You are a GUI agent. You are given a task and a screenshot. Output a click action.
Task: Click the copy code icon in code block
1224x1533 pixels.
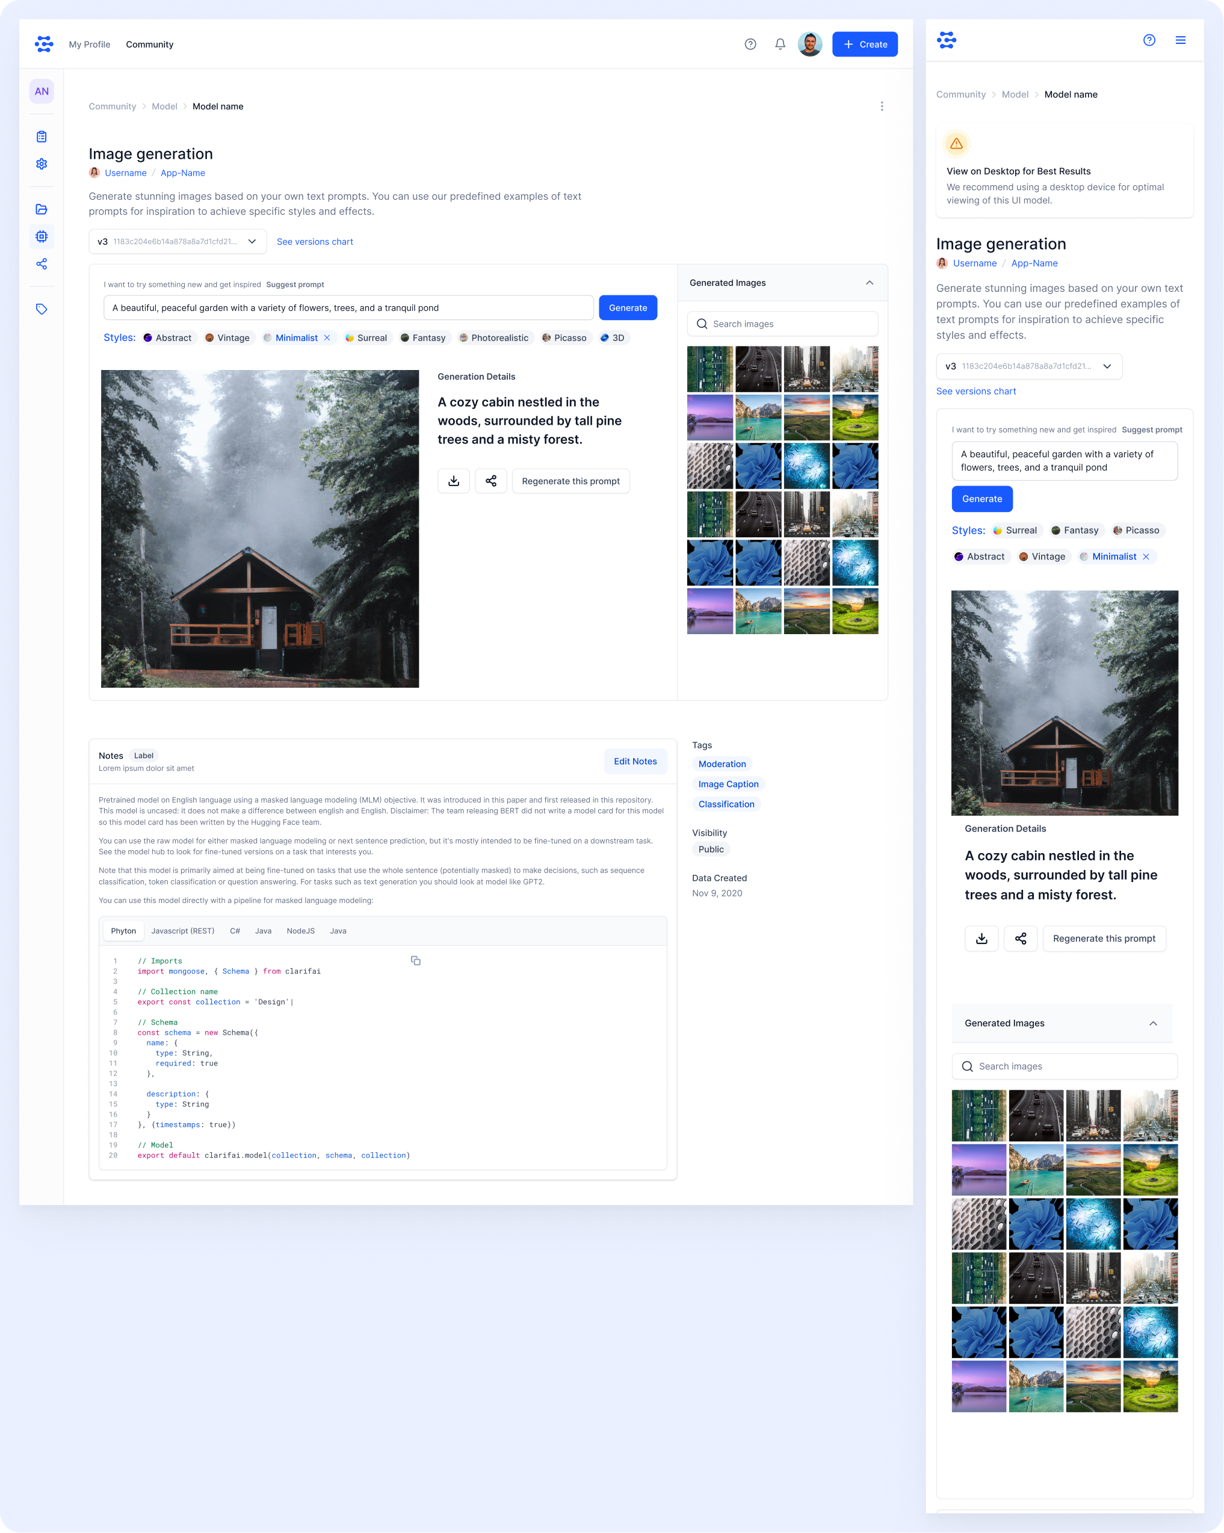pos(415,961)
